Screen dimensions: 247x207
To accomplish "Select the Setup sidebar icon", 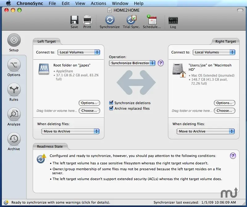I will (x=14, y=40).
